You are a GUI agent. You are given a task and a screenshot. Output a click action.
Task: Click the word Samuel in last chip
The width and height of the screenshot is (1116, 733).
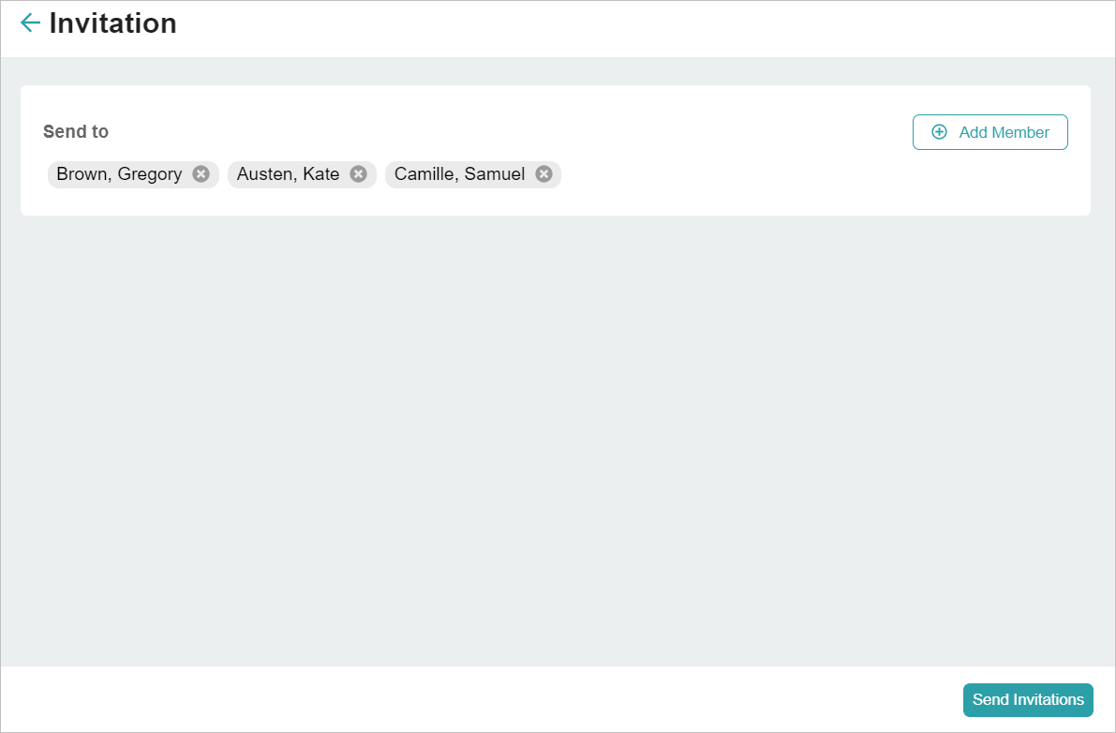tap(495, 174)
